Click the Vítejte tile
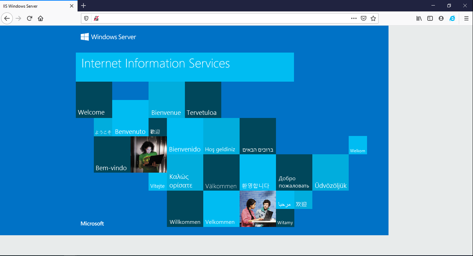 coord(158,182)
